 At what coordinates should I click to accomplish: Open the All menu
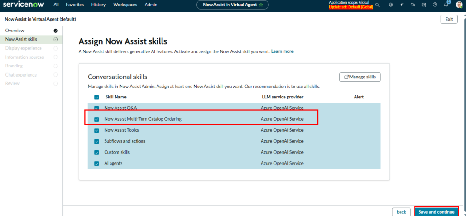coord(56,5)
